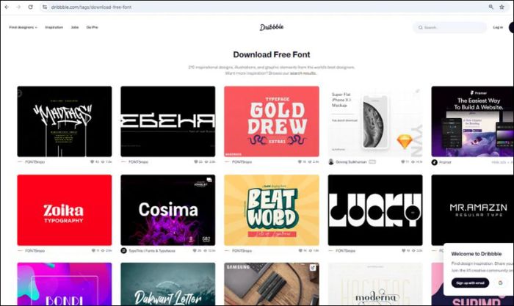This screenshot has width=514, height=306.
Task: Click the Dribbble search input field
Action: pyautogui.click(x=449, y=28)
